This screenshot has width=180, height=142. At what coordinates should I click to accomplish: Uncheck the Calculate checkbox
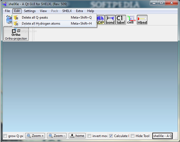[111, 136]
